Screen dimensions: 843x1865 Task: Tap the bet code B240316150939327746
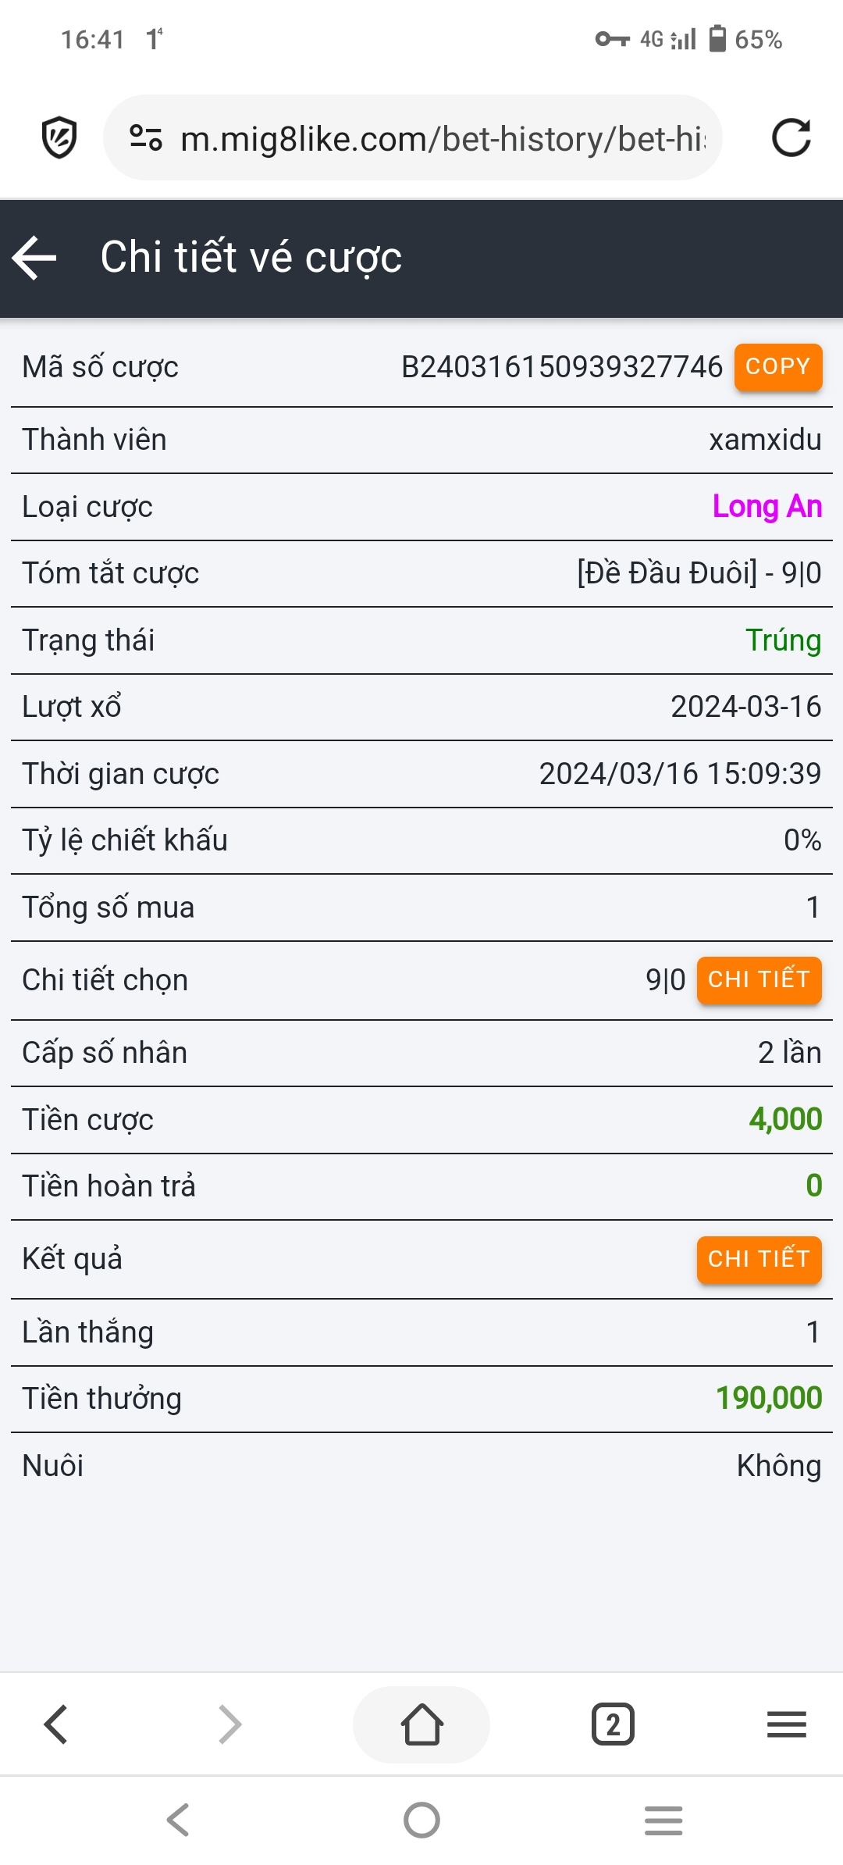562,367
